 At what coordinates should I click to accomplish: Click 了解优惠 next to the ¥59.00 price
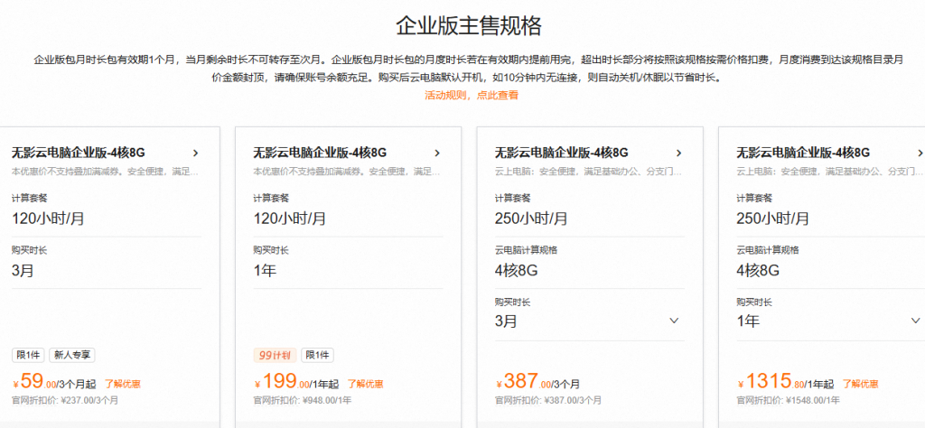click(123, 385)
